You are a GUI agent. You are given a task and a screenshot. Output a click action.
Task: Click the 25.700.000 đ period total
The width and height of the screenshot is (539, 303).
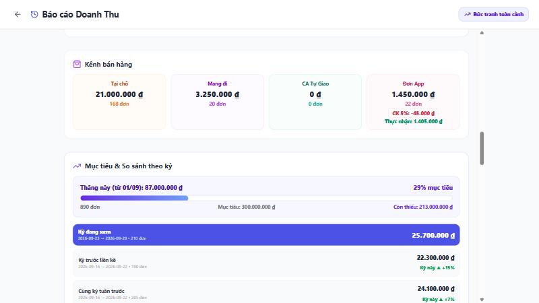coord(433,235)
